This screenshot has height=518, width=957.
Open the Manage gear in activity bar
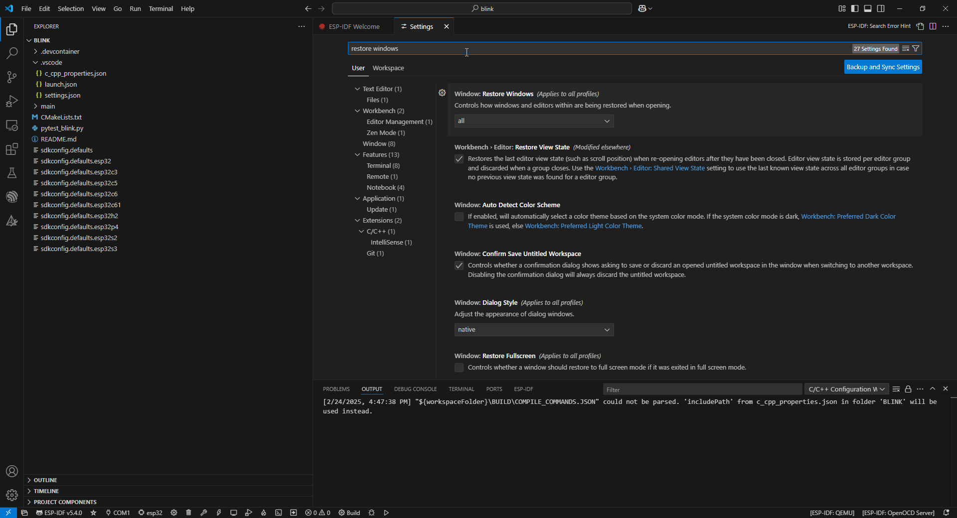pyautogui.click(x=12, y=495)
